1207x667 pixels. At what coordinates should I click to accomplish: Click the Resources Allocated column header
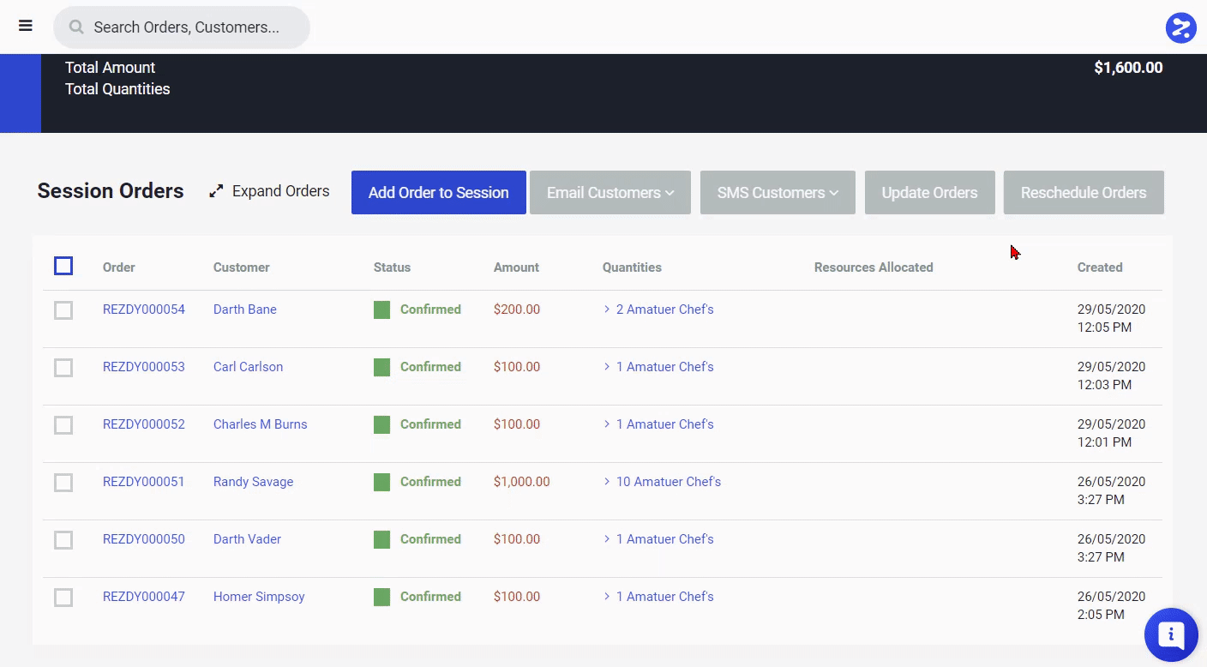pos(874,267)
